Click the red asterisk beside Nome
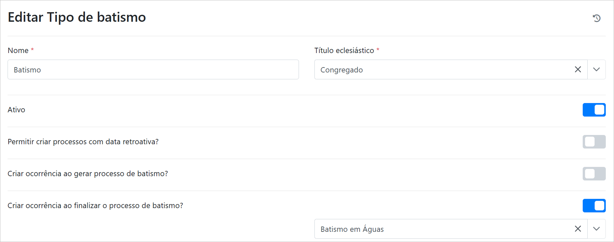This screenshot has height=242, width=614. [x=32, y=50]
